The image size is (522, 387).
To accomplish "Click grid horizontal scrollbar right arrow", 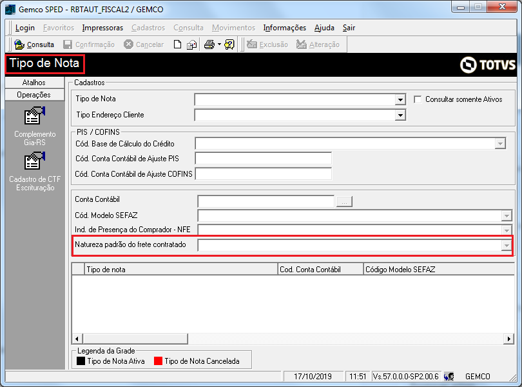I will pos(508,339).
